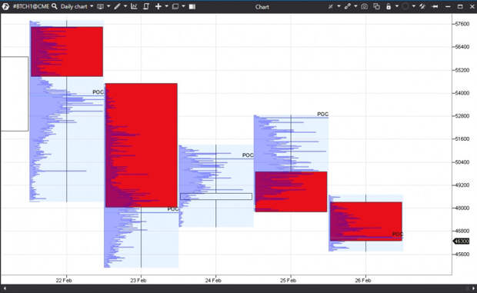
Task: Click the 57600 price axis label
Action: 462,24
